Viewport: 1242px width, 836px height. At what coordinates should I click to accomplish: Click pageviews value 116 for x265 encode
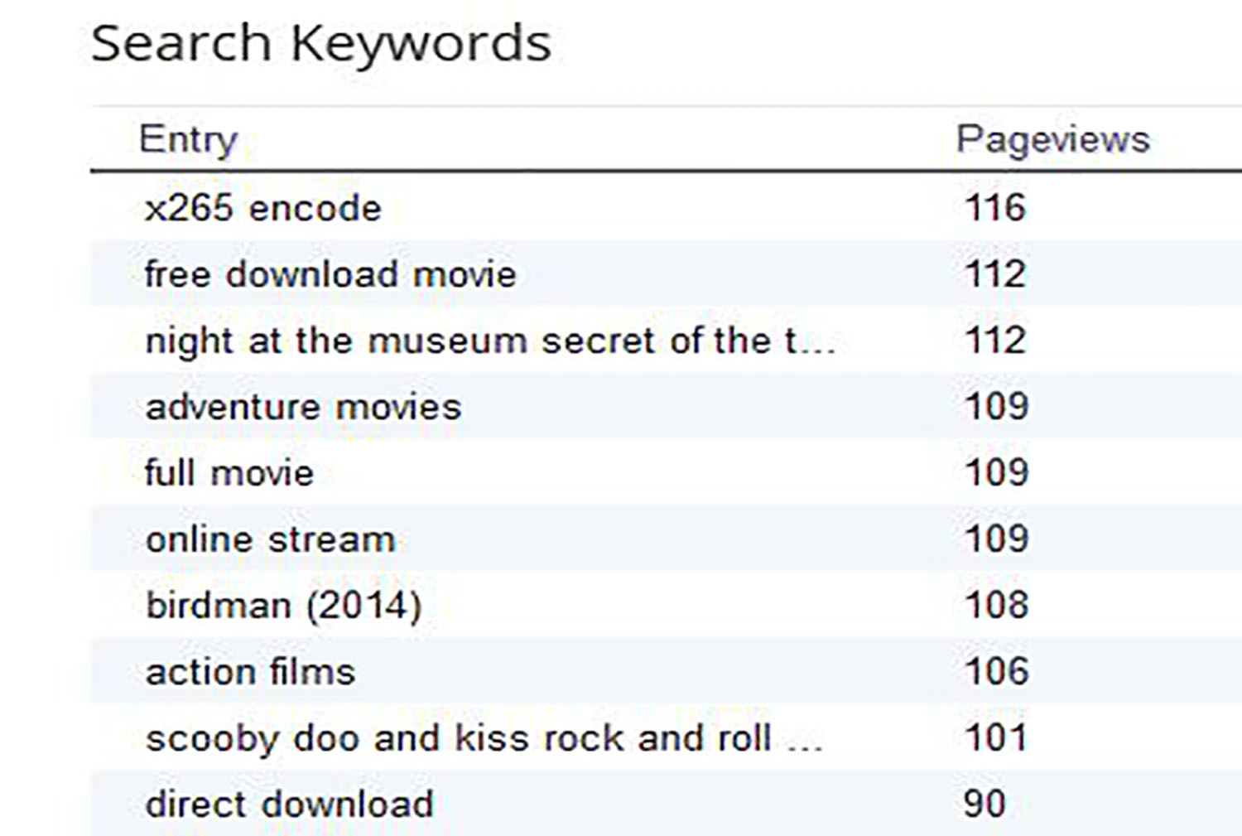click(x=995, y=208)
